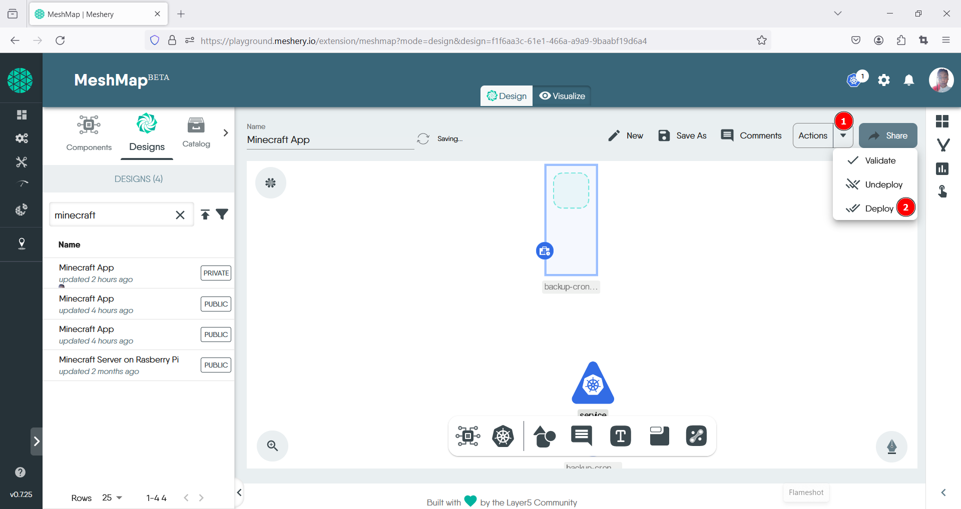Image resolution: width=961 pixels, height=509 pixels.
Task: Select the shapes tool in bottom toolbar
Action: pos(544,436)
